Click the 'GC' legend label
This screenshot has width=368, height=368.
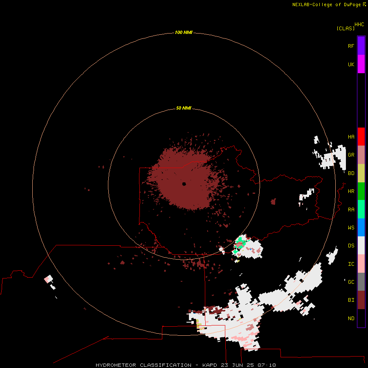351,282
